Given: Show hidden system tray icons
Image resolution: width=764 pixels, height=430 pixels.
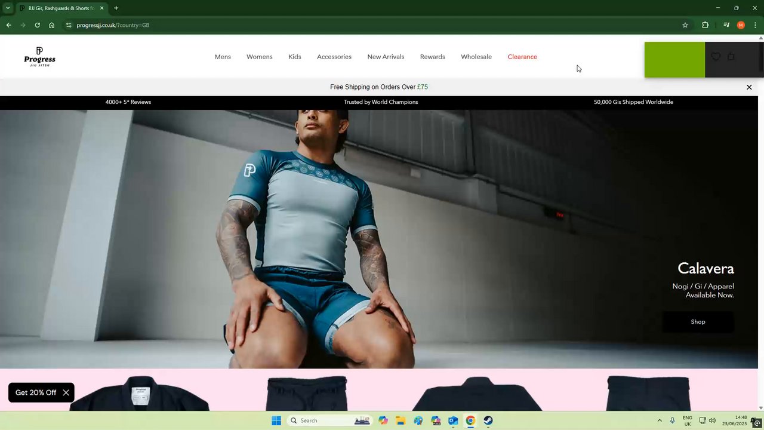Looking at the screenshot, I should [660, 420].
